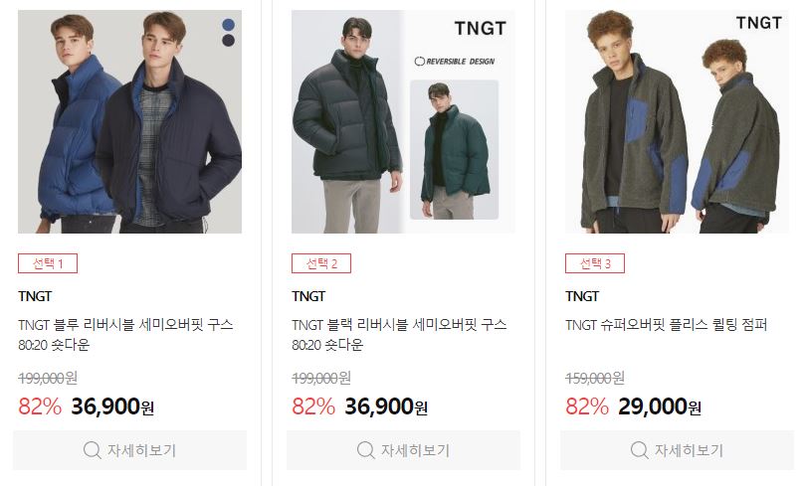The width and height of the screenshot is (804, 486).
Task: Open TNGT 블랙 리버시블 세미오버핏 product title
Action: tap(399, 334)
